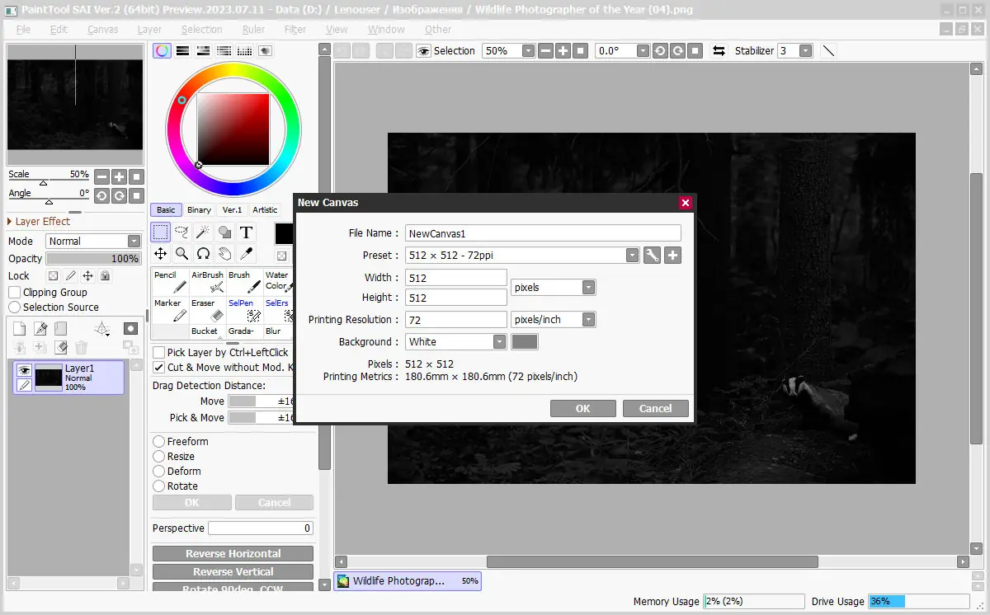Add new preset with plus icon
The width and height of the screenshot is (990, 615).
point(672,256)
